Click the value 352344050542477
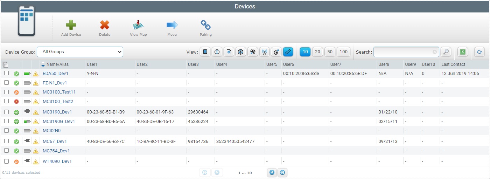This screenshot has height=179, width=490. (235, 142)
